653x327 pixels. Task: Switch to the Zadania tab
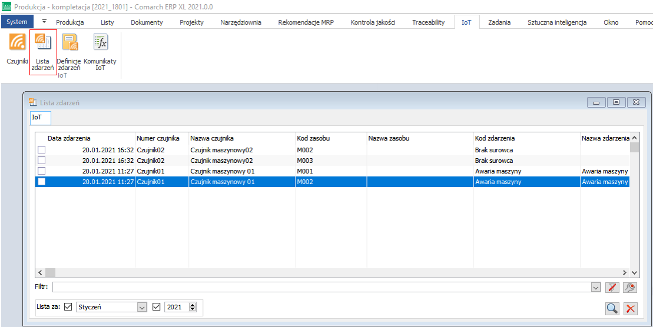click(x=499, y=22)
